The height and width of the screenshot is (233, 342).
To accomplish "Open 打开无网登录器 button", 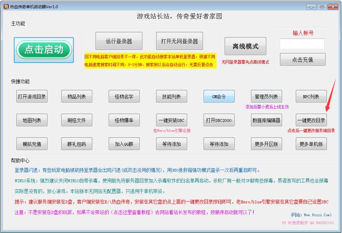I will [x=180, y=41].
